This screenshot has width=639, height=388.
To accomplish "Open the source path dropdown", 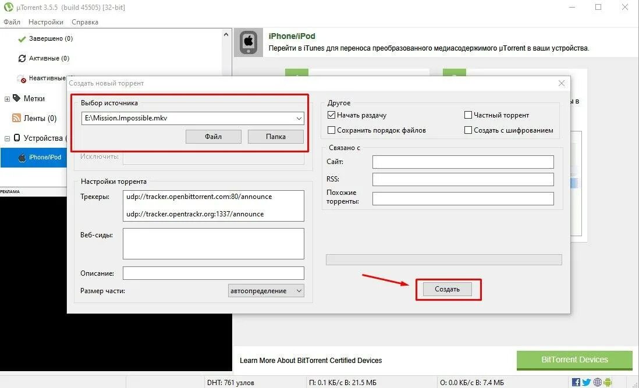I will (x=299, y=119).
